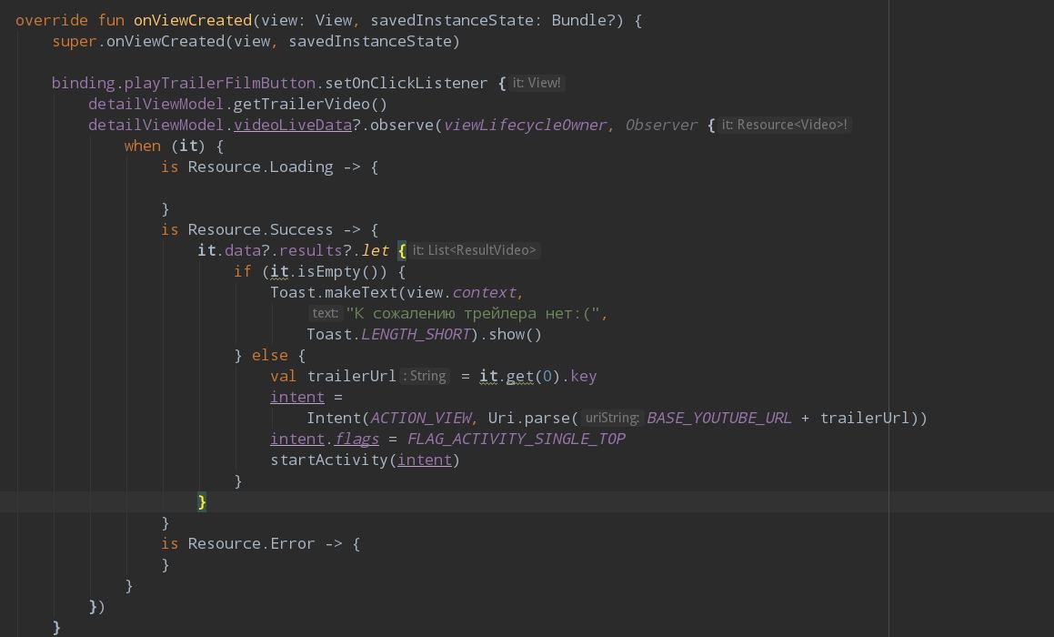Click the 'key' property after get(0)
The image size is (1054, 637).
point(584,376)
